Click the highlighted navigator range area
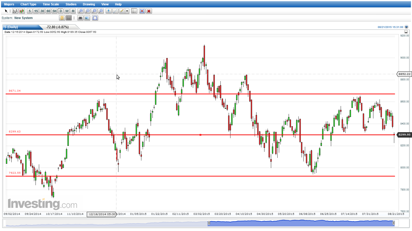This screenshot has width=412, height=231. tap(301, 223)
